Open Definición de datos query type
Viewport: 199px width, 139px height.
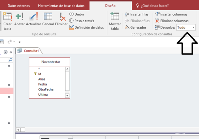[x=87, y=27]
